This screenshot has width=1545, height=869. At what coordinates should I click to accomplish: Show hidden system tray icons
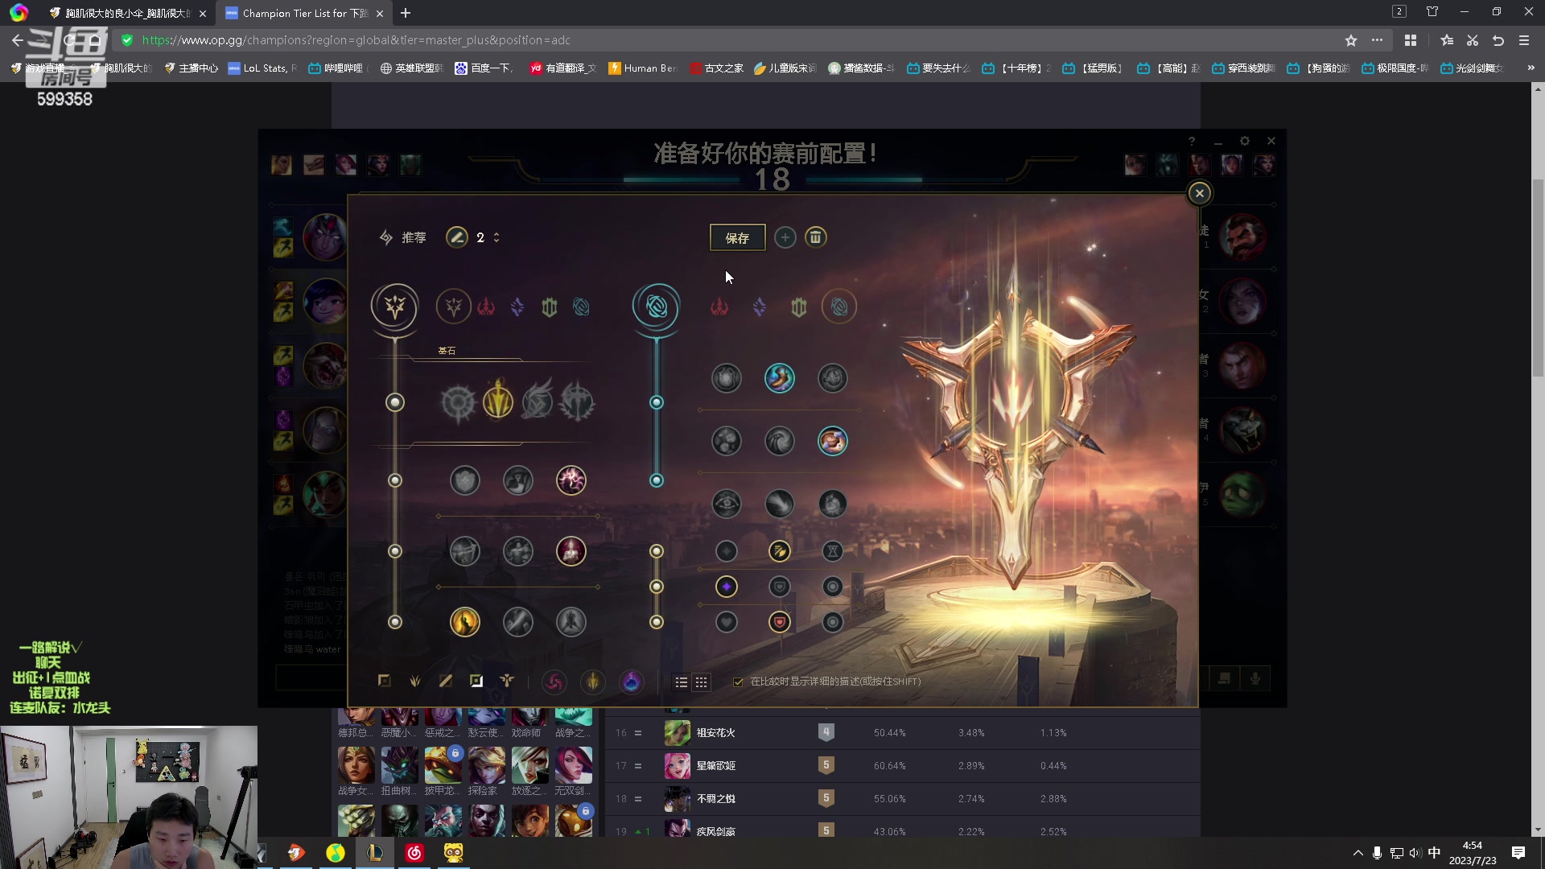coord(1358,853)
